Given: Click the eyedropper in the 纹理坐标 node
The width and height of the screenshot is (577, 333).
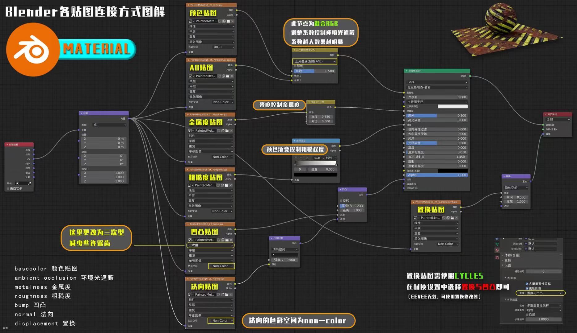Looking at the screenshot, I should [x=30, y=183].
